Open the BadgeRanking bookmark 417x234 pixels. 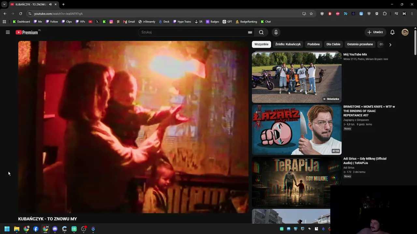point(246,22)
